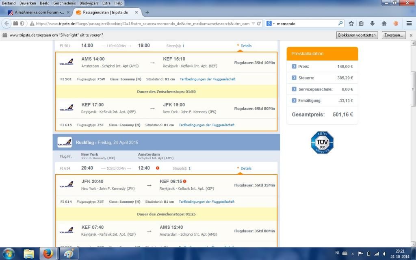Click the magnifier icon in the search box

click(340, 23)
